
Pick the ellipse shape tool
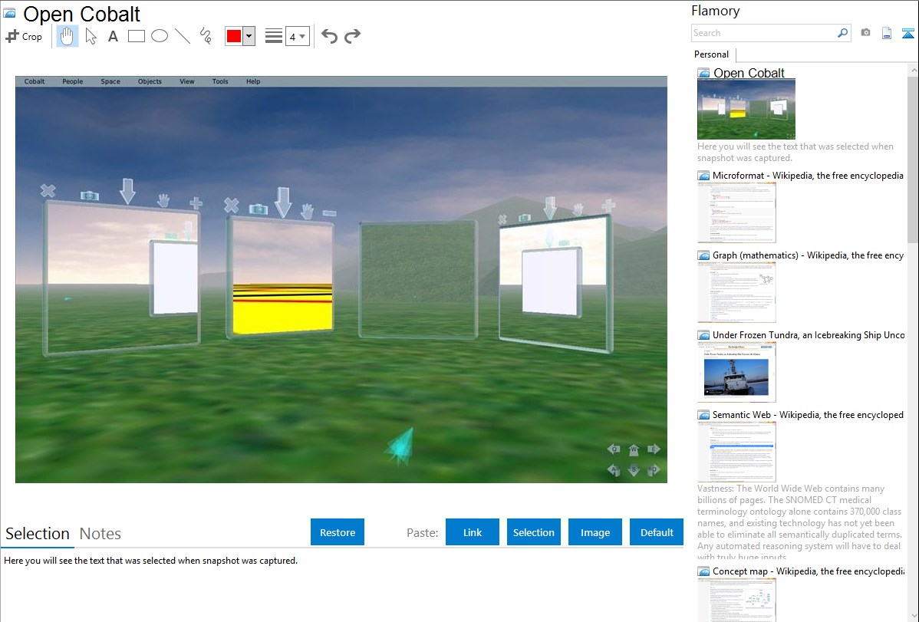coord(160,36)
